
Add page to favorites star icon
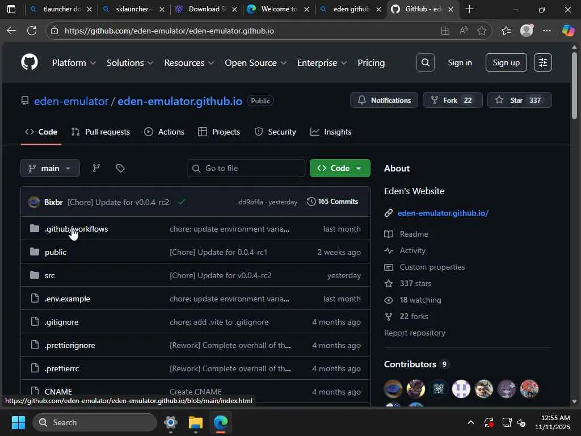[482, 31]
